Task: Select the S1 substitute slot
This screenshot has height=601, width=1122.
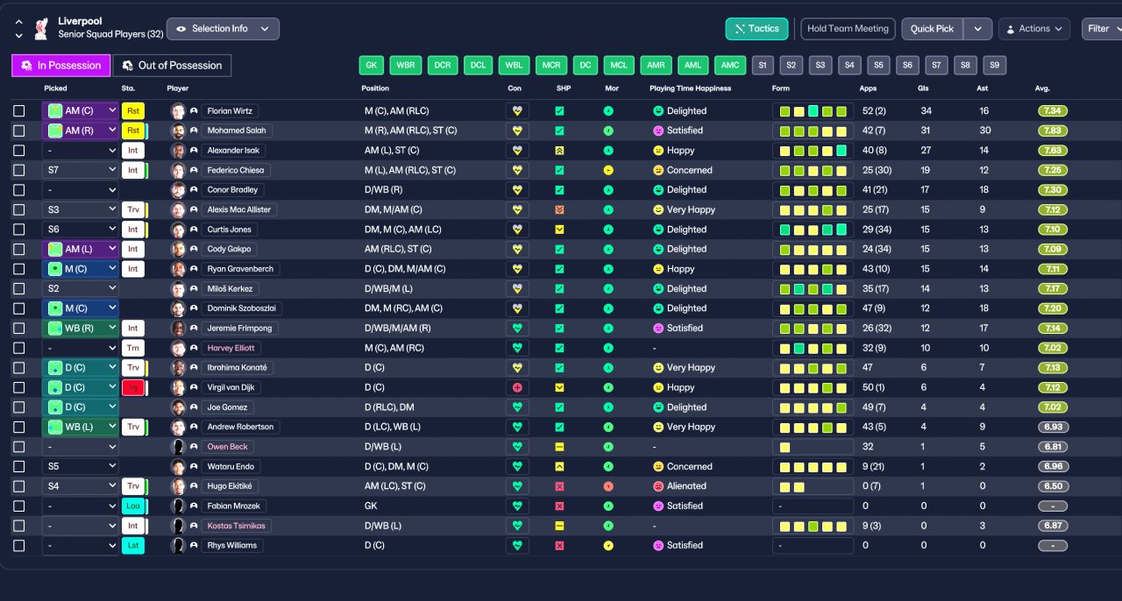Action: click(762, 65)
